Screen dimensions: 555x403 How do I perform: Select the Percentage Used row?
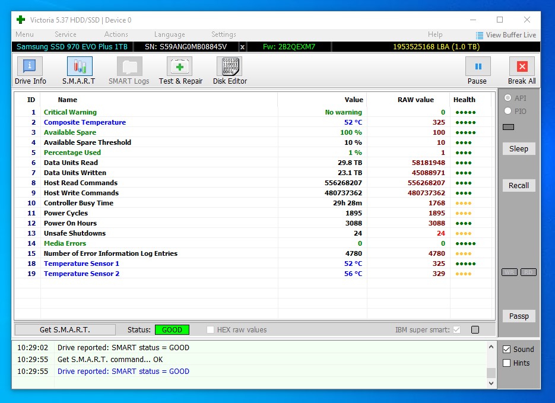tap(254, 153)
